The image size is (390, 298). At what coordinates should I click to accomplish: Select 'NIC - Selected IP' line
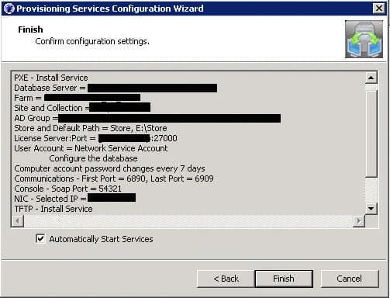[x=75, y=199]
